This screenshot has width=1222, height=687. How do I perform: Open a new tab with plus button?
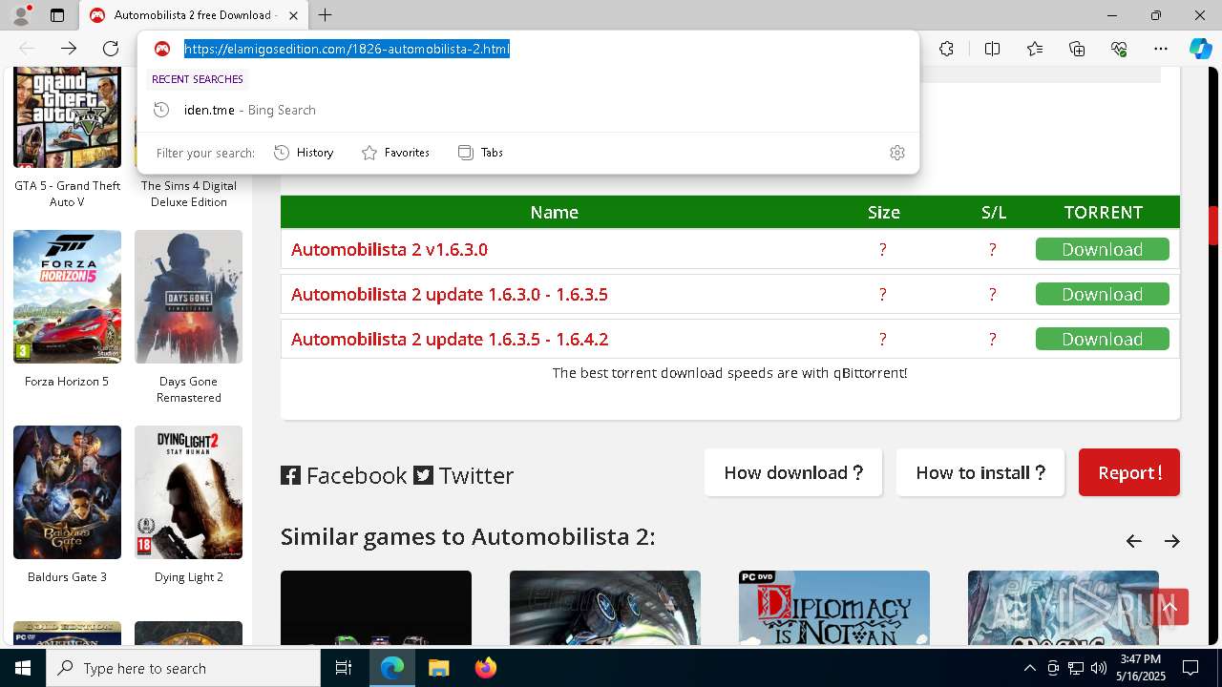pos(325,15)
